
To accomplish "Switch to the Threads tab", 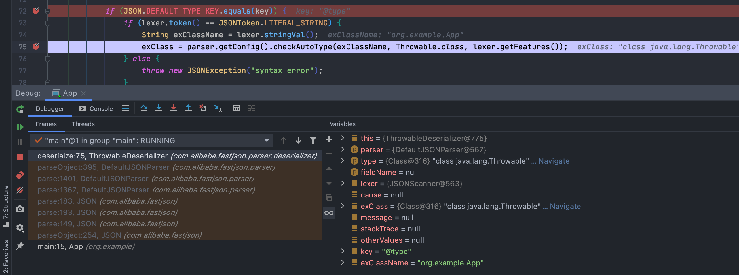I will pyautogui.click(x=83, y=124).
